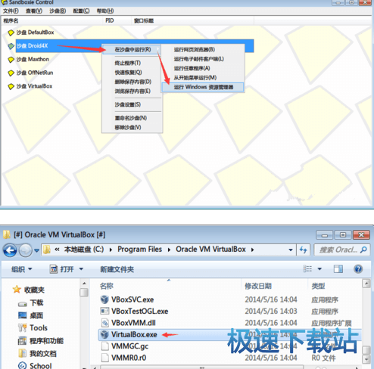Click the 我的文档 folder icon
This screenshot has width=374, height=369.
[x=23, y=353]
